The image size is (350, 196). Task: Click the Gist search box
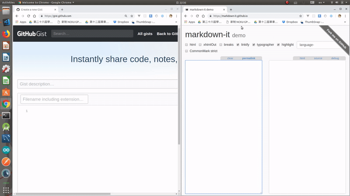92,34
